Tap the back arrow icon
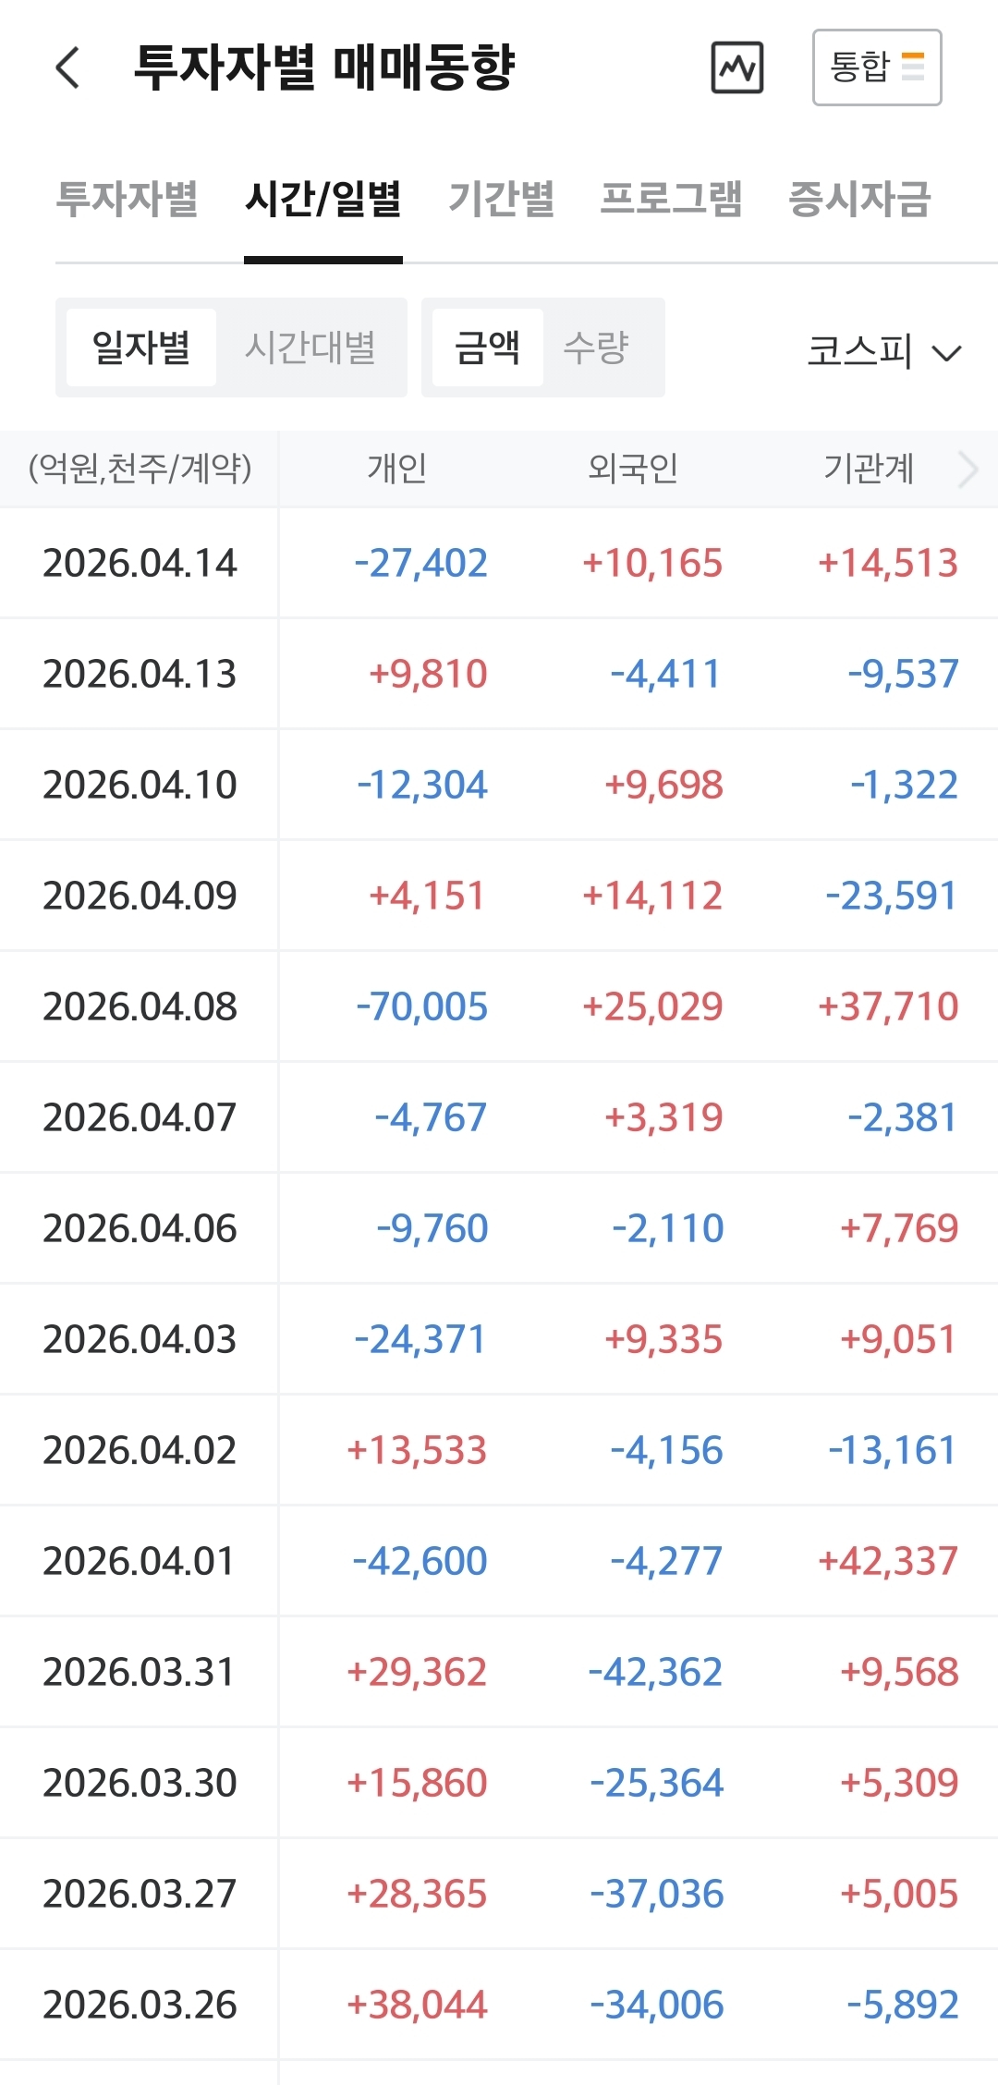This screenshot has height=2085, width=998. coord(68,68)
